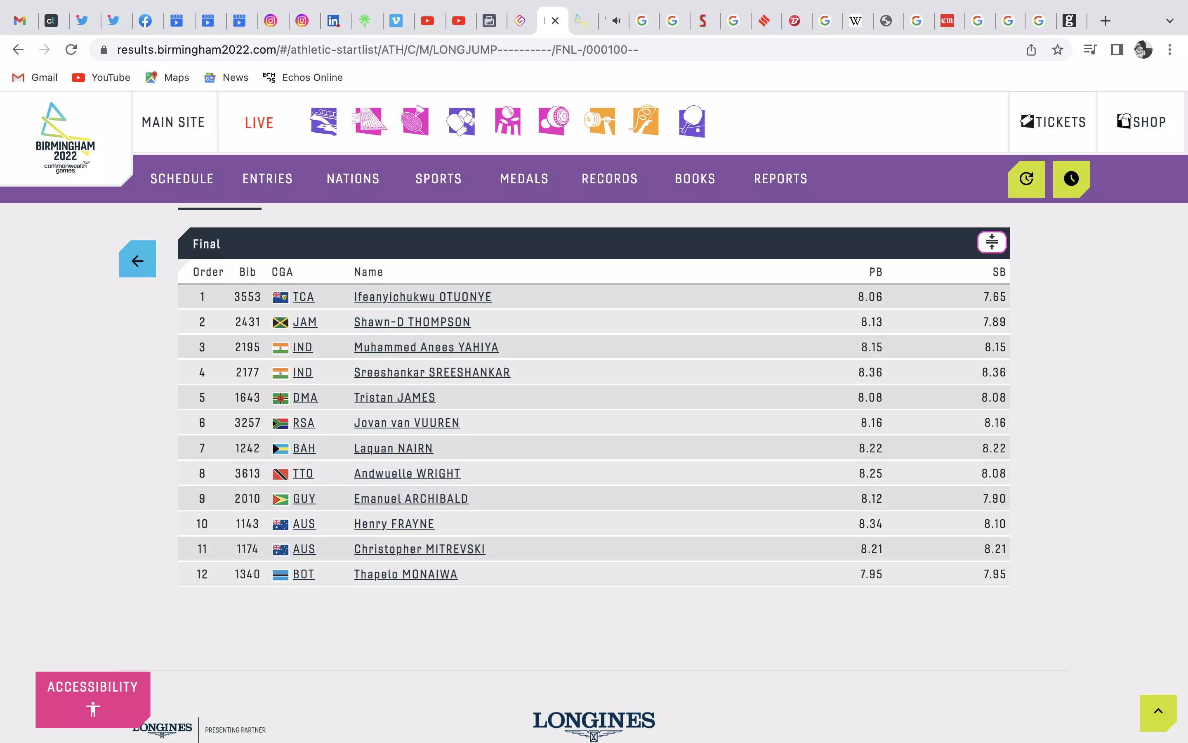Open the MEDALS navigation tab
Viewport: 1188px width, 743px height.
point(524,179)
